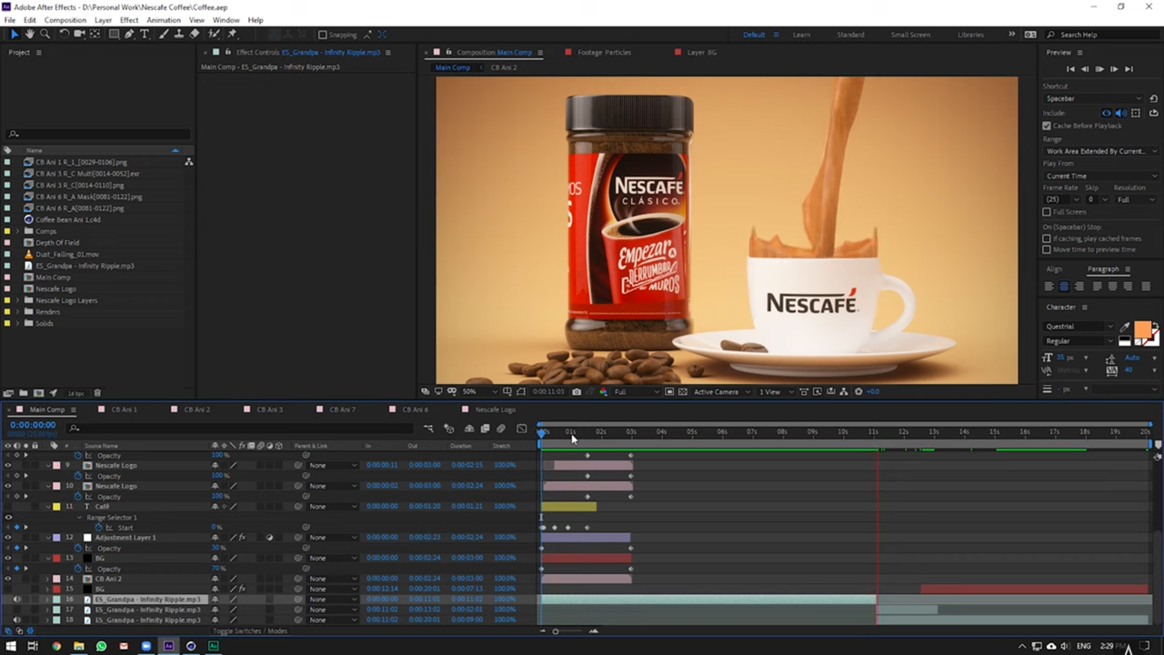
Task: Left-align text in Paragraph panel
Action: coord(1049,286)
